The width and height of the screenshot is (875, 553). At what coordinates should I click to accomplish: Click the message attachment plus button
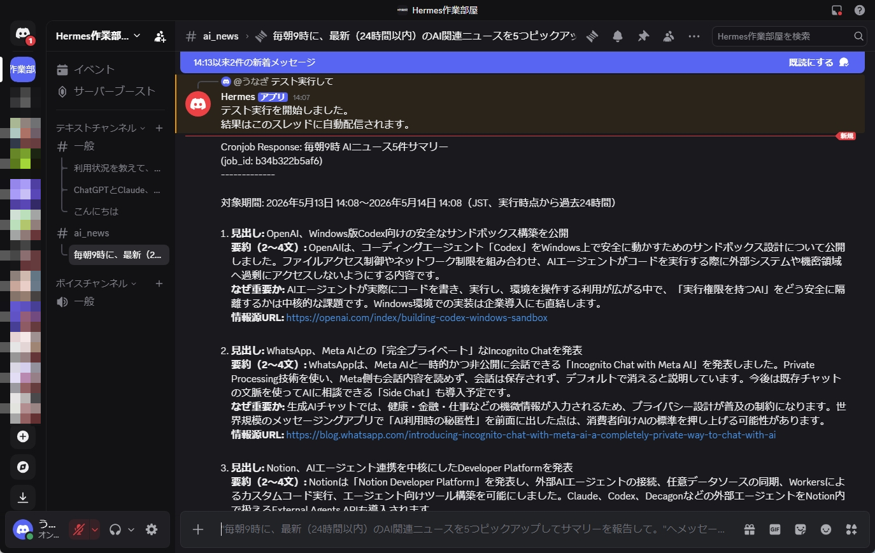(x=198, y=529)
